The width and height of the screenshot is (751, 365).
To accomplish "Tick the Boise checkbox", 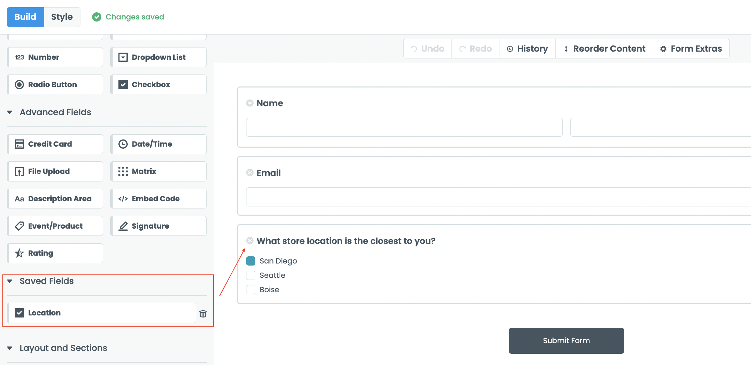I will coord(251,290).
